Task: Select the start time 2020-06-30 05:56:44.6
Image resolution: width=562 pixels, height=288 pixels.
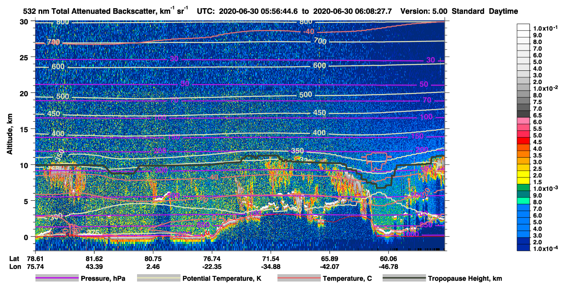Action: (258, 11)
